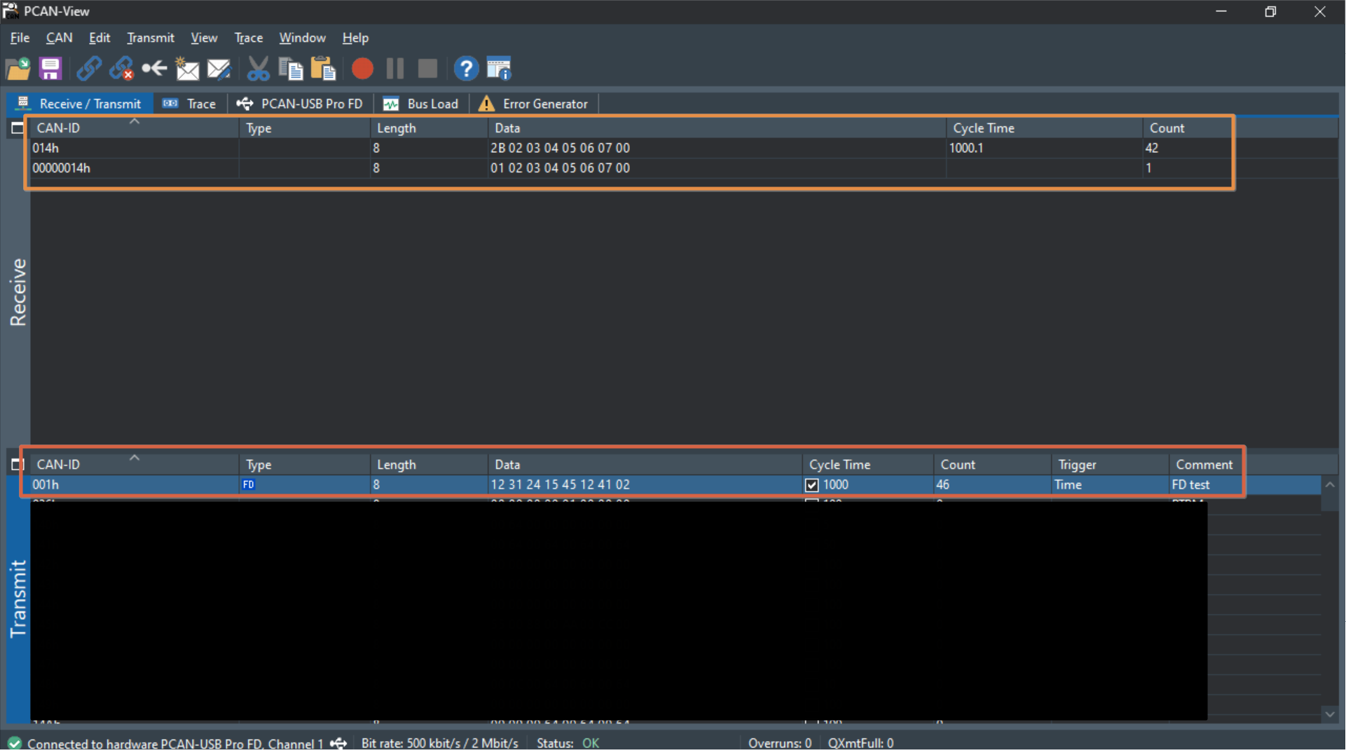Connect to CAN hardware via chain-link icon
Viewport: 1346px width, 753px height.
coord(88,68)
